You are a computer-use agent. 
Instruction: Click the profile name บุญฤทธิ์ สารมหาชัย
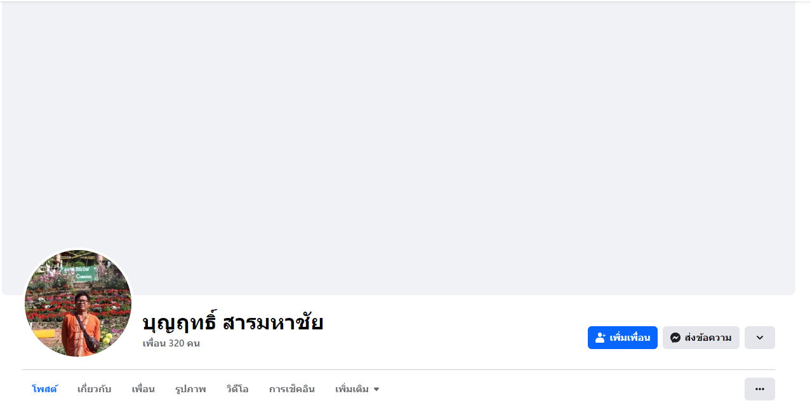233,322
